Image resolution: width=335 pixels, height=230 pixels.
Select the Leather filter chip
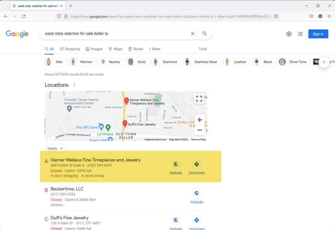pos(237,62)
